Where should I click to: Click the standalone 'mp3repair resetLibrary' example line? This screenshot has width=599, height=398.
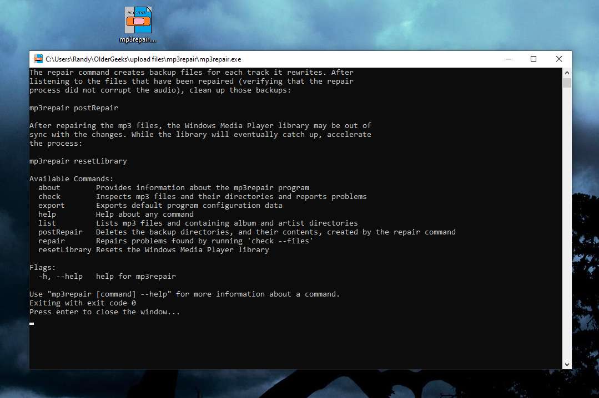coord(78,161)
